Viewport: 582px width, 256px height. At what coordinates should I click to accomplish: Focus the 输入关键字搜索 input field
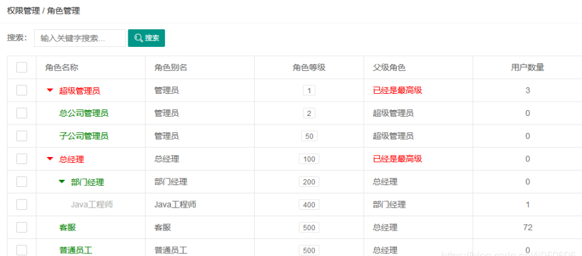[x=80, y=38]
